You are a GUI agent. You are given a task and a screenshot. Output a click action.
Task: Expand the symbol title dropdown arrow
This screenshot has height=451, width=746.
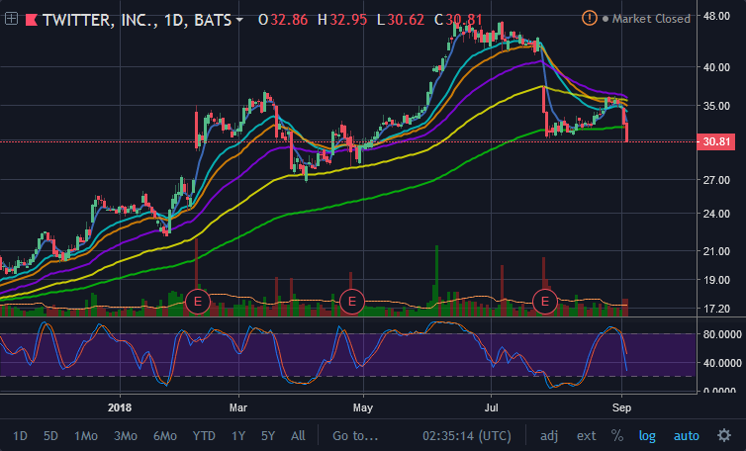[239, 20]
